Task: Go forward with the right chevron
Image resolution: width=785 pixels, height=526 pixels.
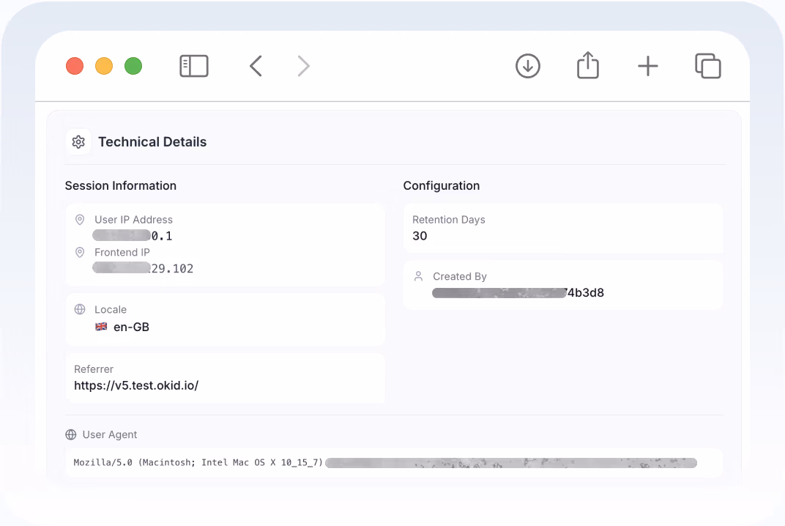Action: 303,66
